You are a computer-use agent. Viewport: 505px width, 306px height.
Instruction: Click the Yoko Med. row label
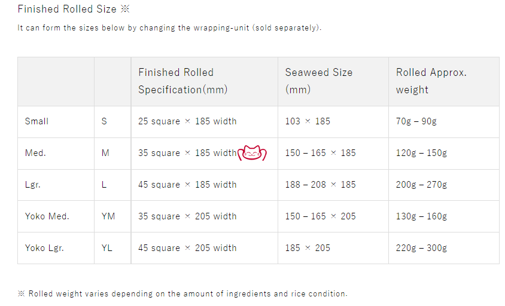tap(47, 216)
